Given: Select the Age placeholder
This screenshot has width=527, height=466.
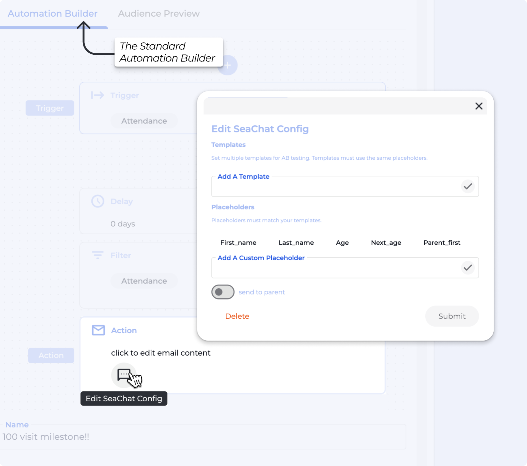Looking at the screenshot, I should tap(342, 243).
